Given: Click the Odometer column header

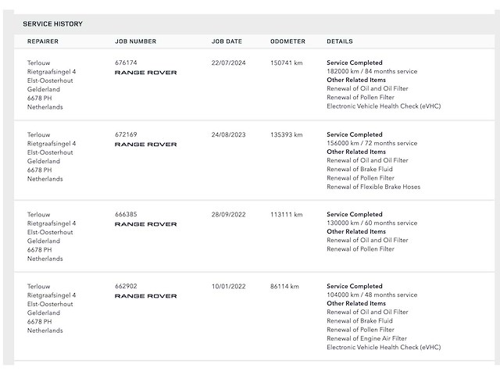Looking at the screenshot, I should [287, 41].
